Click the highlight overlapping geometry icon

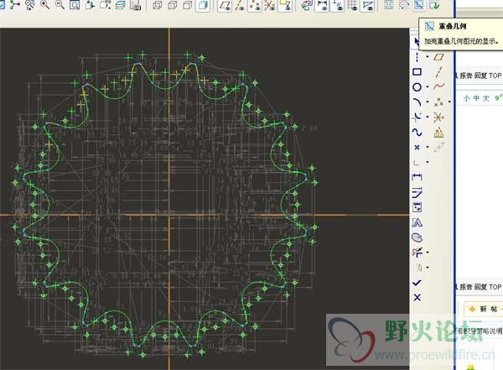[x=419, y=5]
